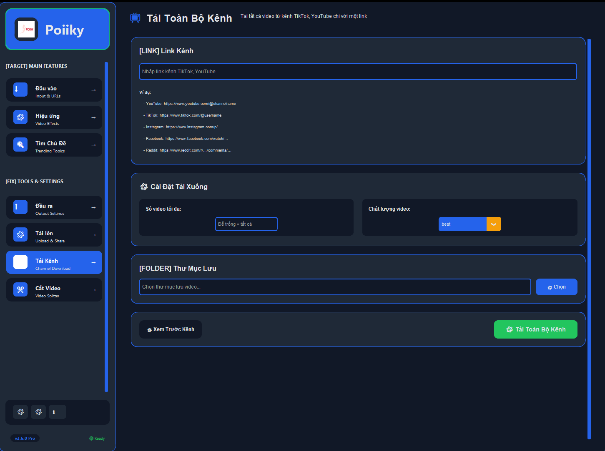
Task: Click the Đầu ra up-arrow icon
Action: 20,207
